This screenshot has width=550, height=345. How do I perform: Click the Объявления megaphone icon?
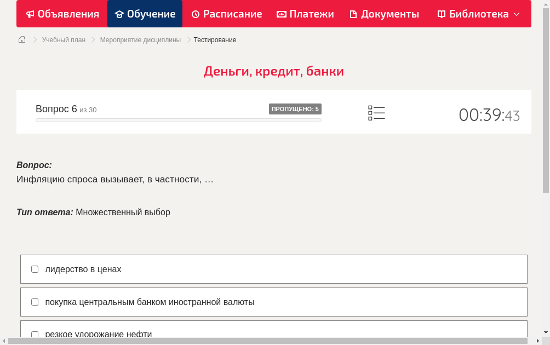[30, 14]
